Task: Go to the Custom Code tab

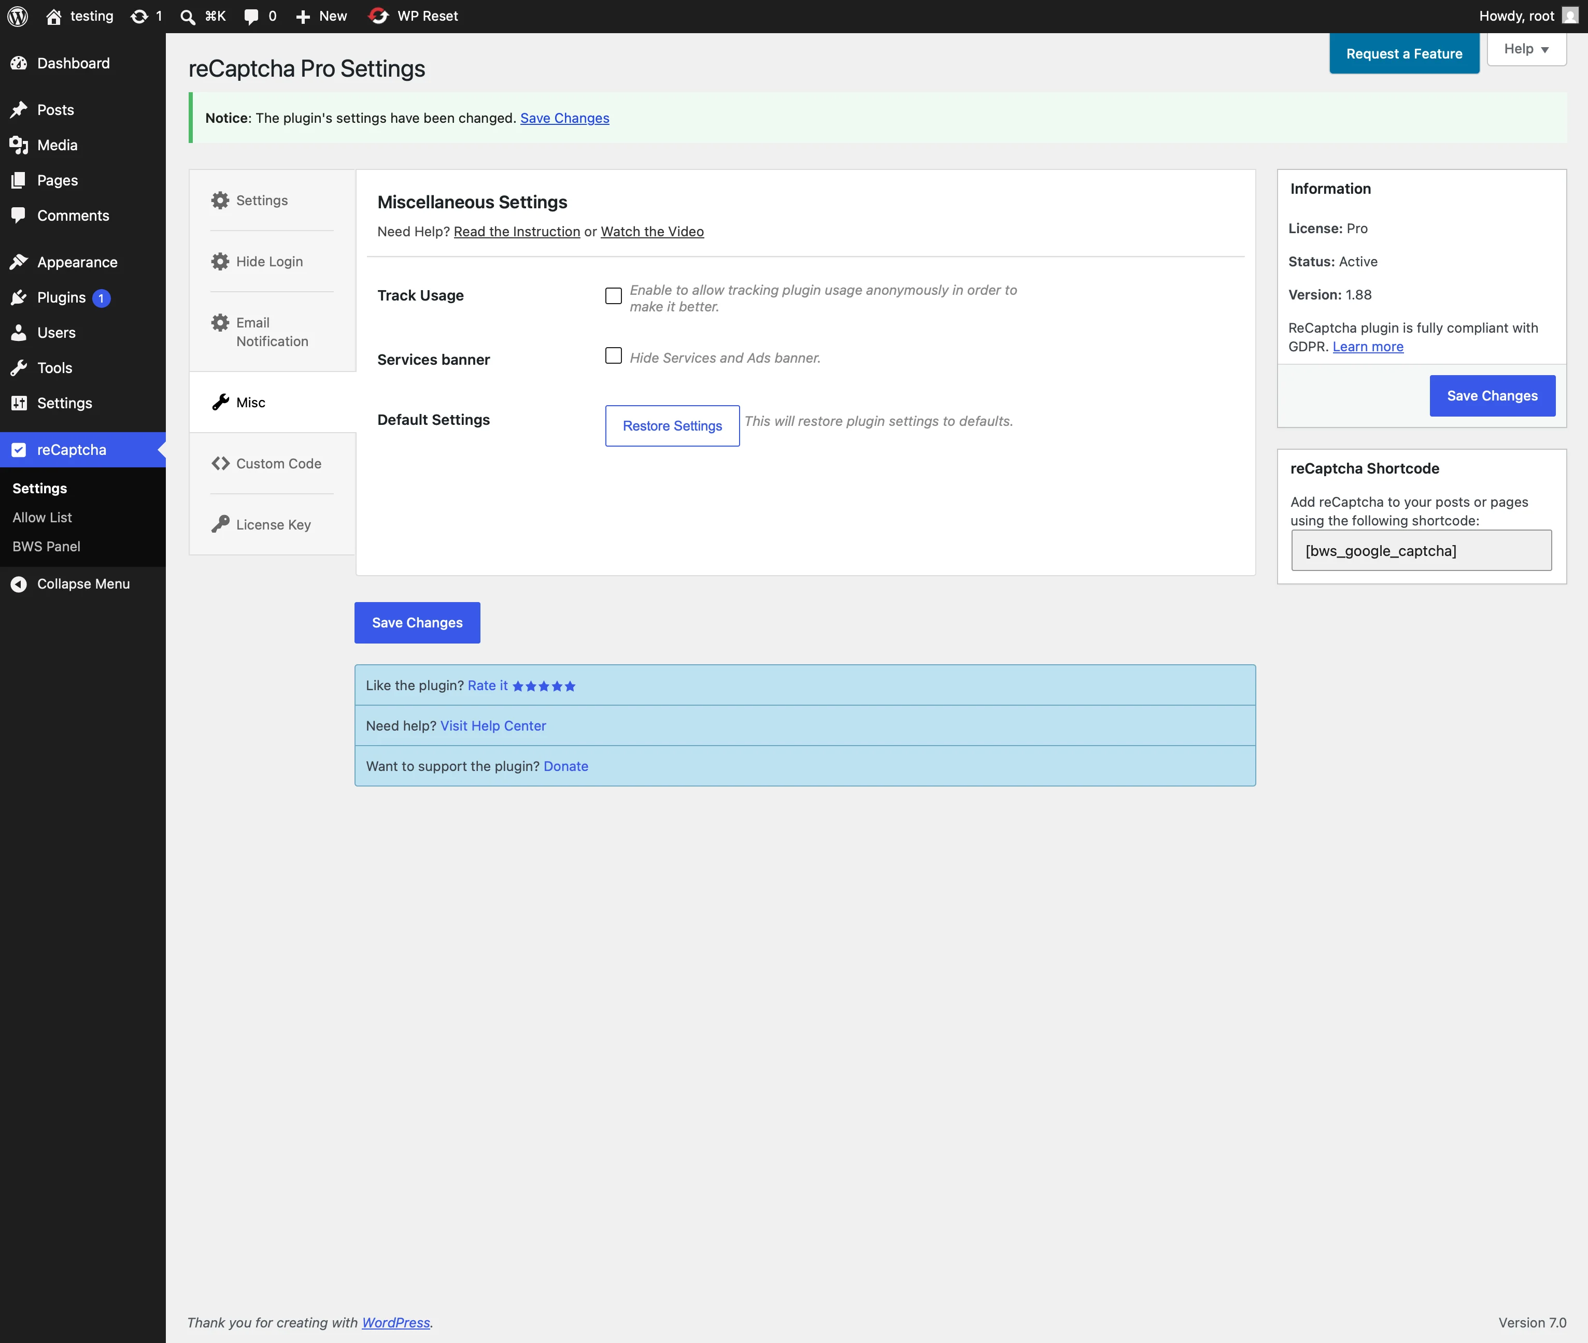Action: point(272,464)
